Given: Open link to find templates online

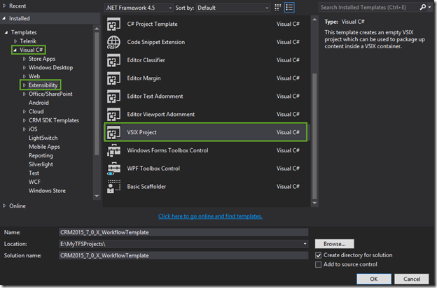Looking at the screenshot, I should pyautogui.click(x=210, y=216).
